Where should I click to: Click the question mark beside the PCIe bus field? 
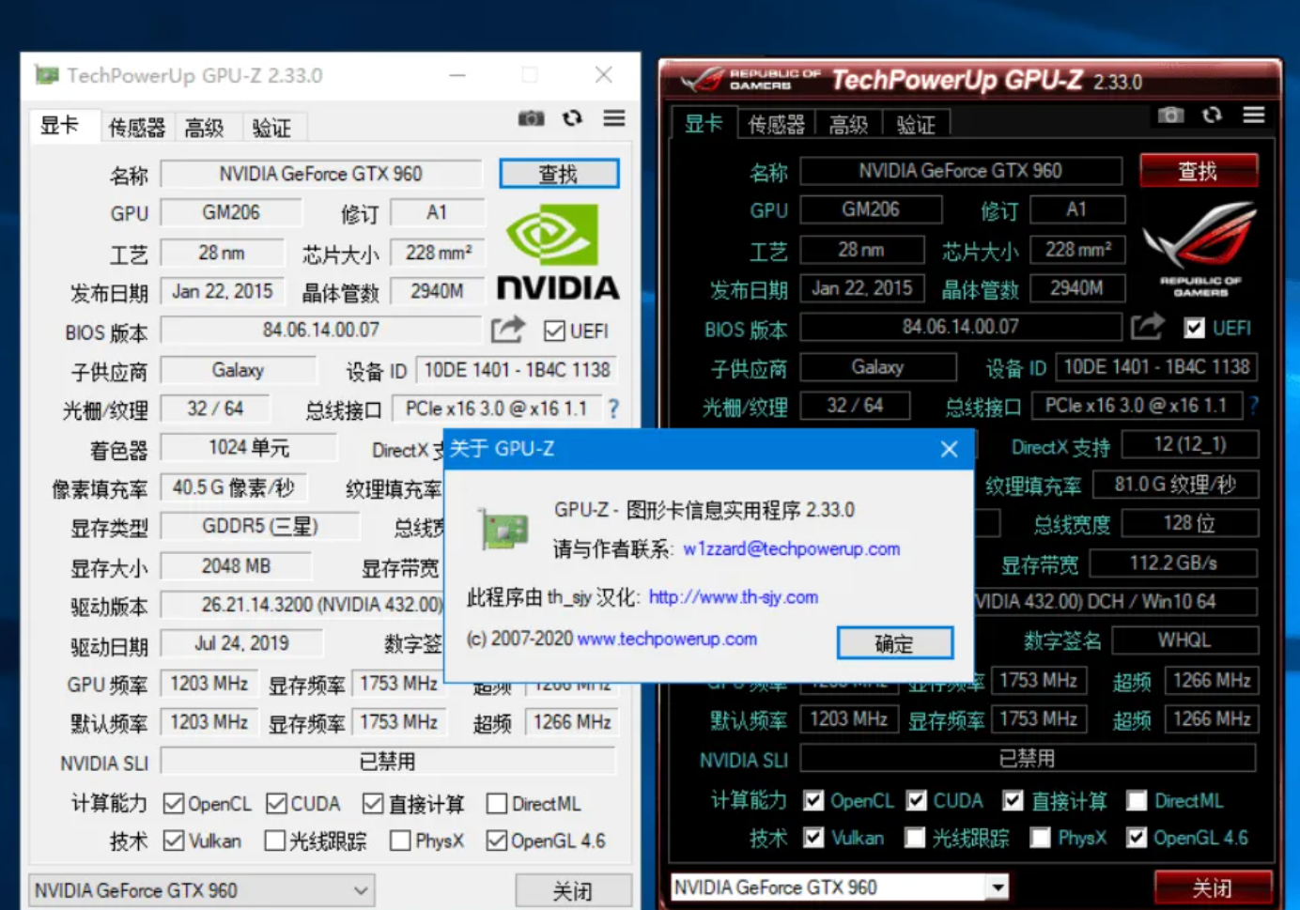612,409
